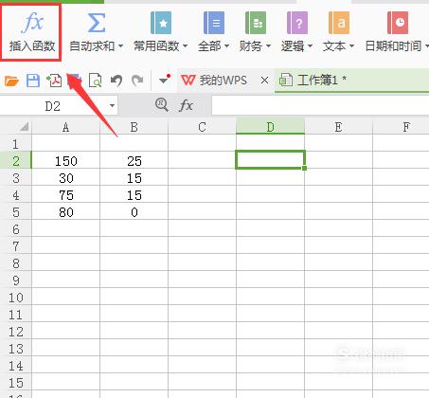
Task: Click the undo arrow icon
Action: click(116, 81)
